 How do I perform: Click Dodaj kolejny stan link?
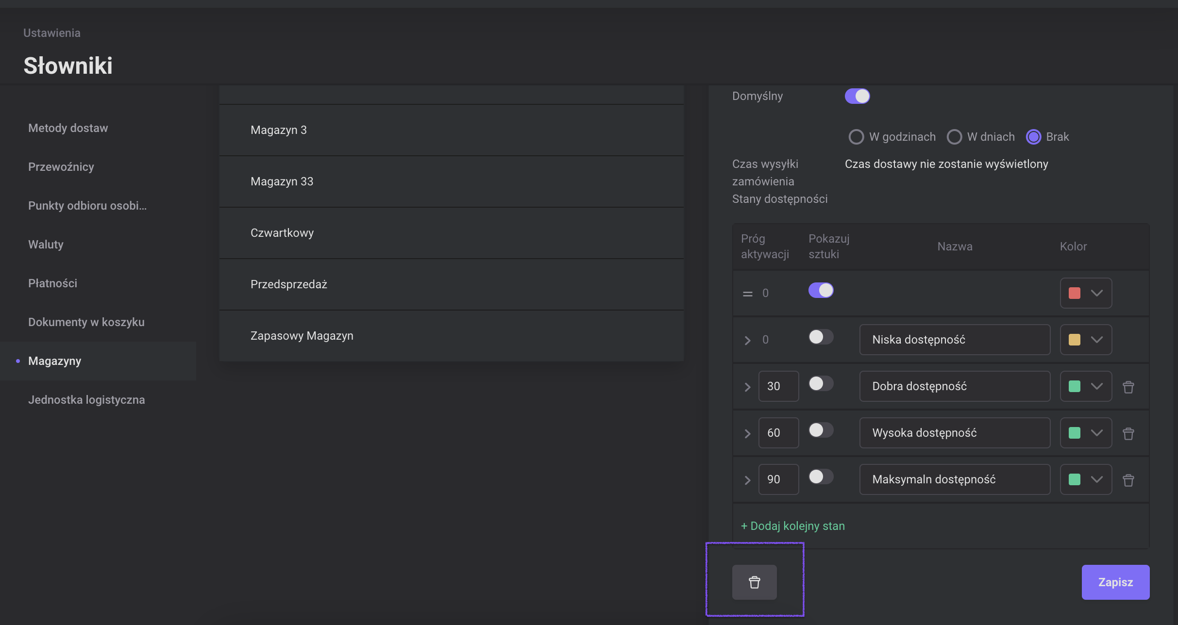click(x=792, y=526)
